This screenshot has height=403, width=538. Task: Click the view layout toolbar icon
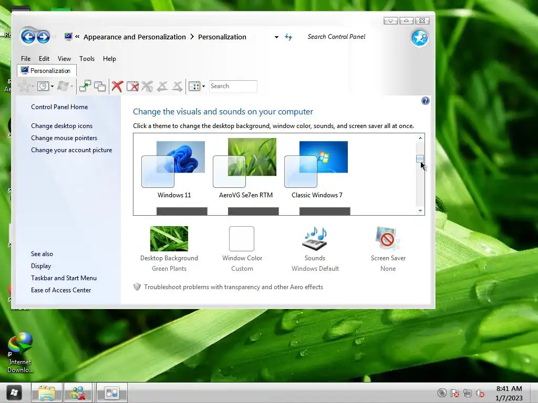point(194,86)
